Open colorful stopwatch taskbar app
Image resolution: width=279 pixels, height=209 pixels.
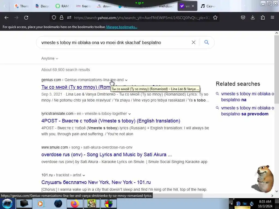[x=108, y=204]
